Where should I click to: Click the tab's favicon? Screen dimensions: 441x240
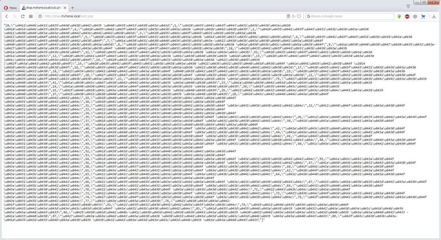(x=23, y=8)
